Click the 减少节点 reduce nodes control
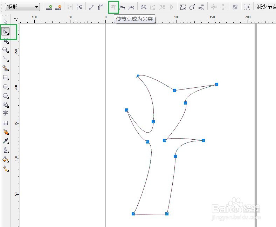 266,7
